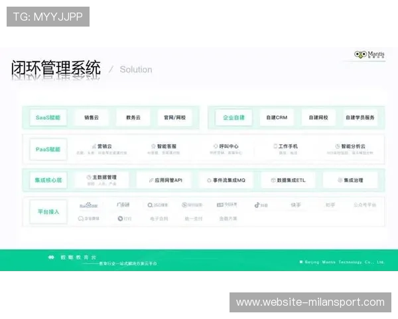Image resolution: width=398 pixels, height=319 pixels.
Task: Select the 销售云 card
Action: [92, 118]
